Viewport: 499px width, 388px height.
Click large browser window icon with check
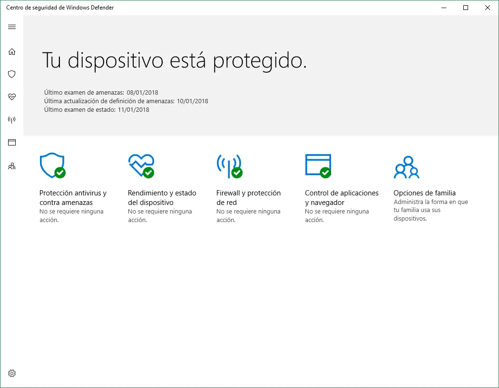coord(318,166)
